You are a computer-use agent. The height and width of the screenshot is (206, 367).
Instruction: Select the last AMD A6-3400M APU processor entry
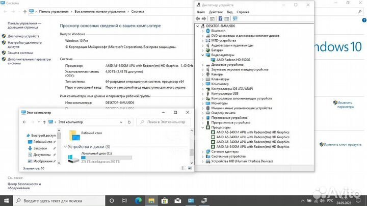[253, 147]
